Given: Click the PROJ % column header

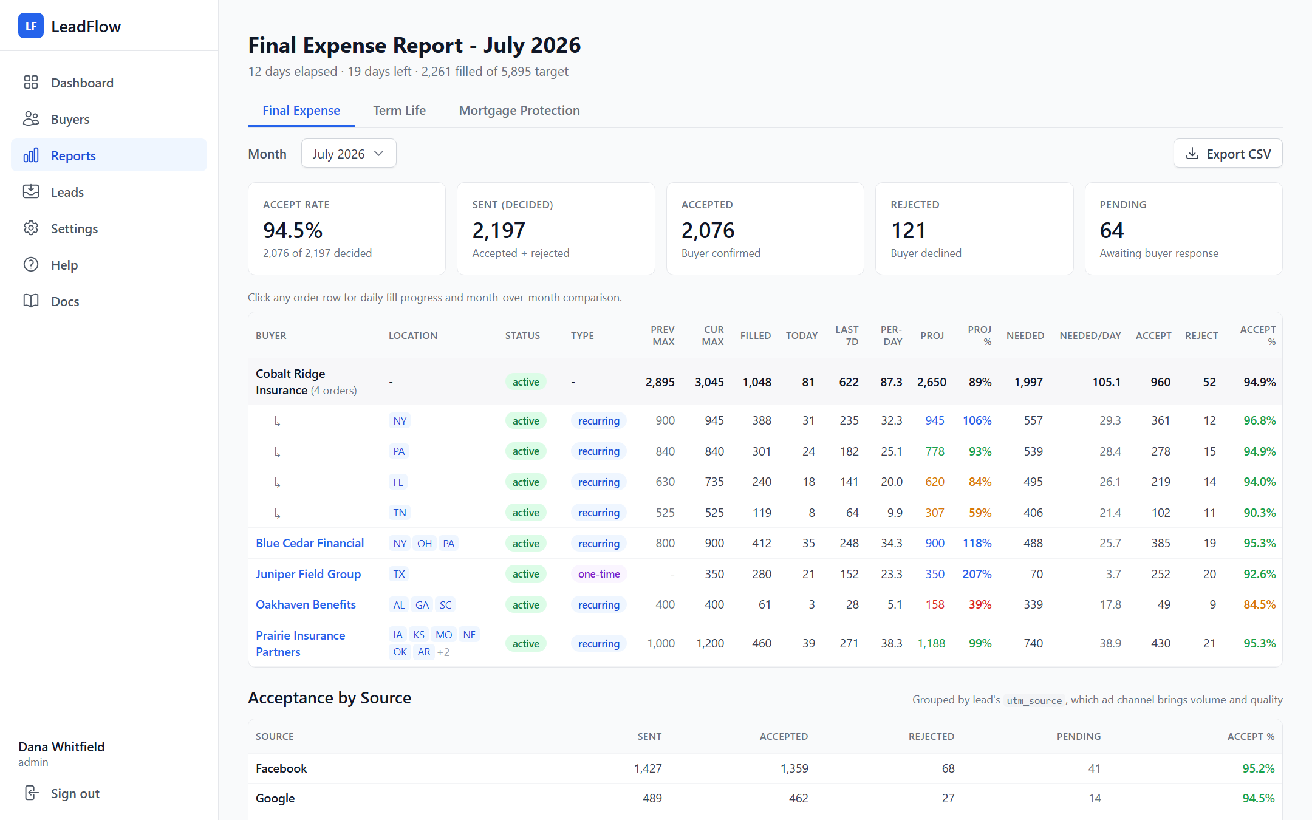Looking at the screenshot, I should tap(980, 335).
